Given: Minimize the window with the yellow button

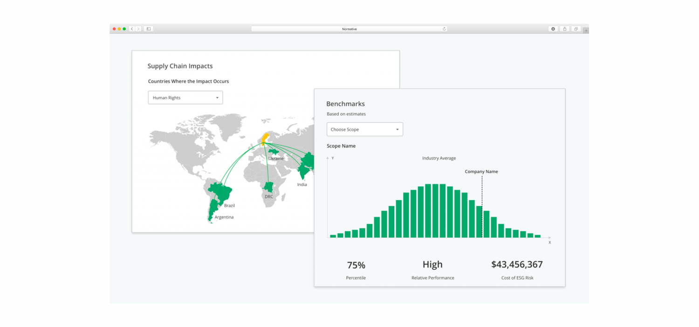Looking at the screenshot, I should 119,29.
